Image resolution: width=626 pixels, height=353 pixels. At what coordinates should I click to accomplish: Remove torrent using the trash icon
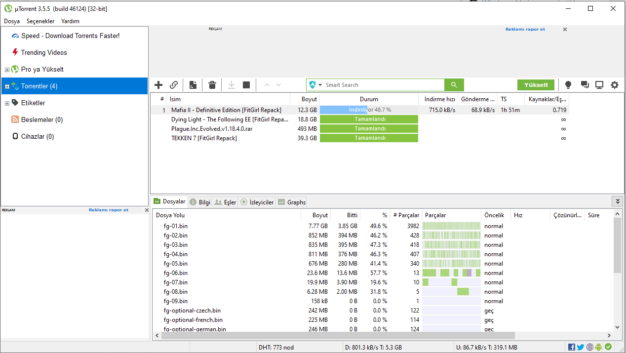(x=212, y=85)
